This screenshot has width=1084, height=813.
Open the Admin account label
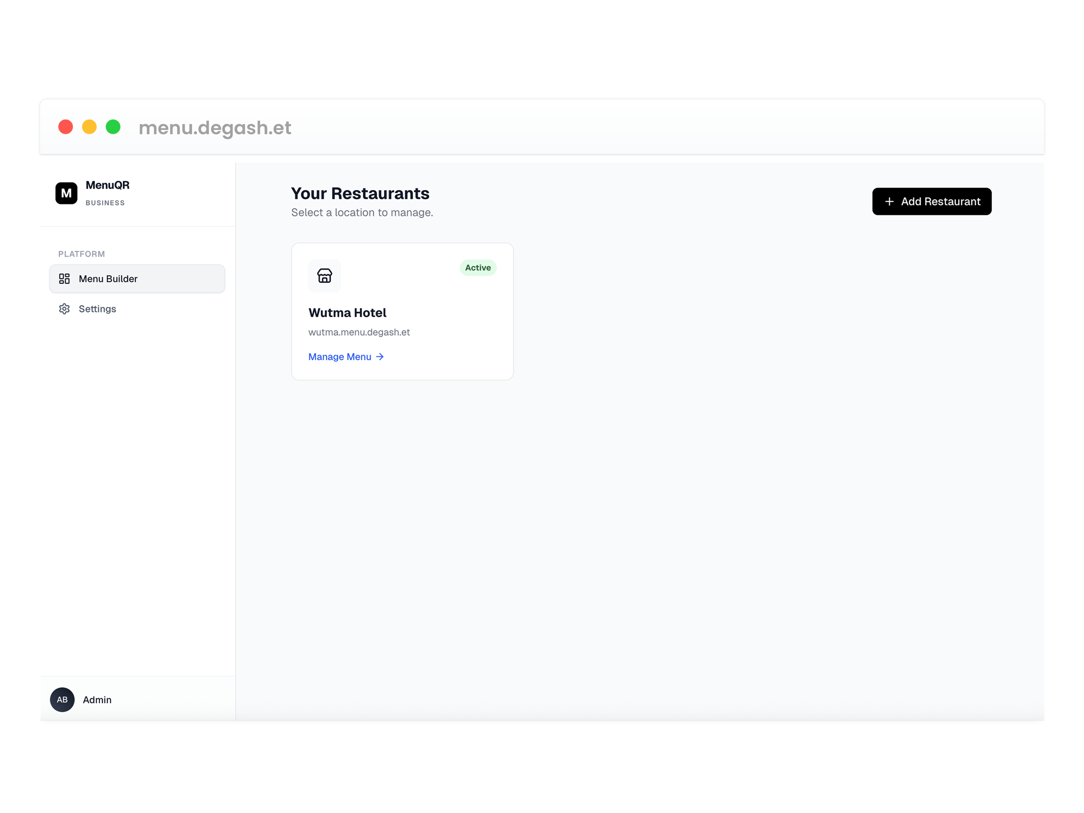tap(97, 700)
